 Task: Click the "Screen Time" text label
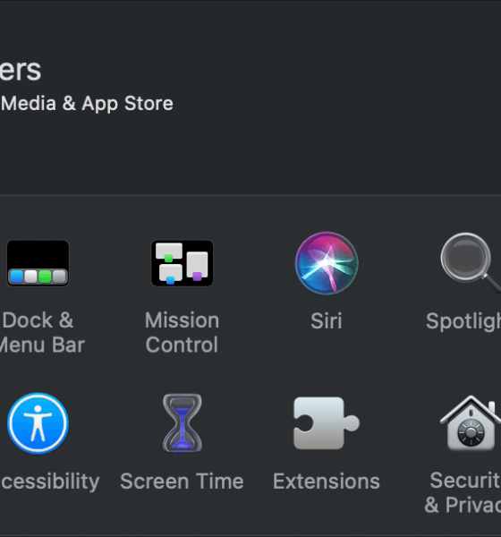click(182, 482)
